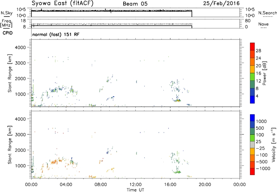
Task: Click the velocity colorbar red bottom segment
Action: [x=252, y=172]
